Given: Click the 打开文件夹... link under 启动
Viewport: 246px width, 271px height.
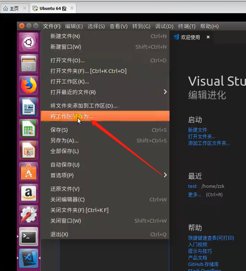Looking at the screenshot, I should point(202,137).
